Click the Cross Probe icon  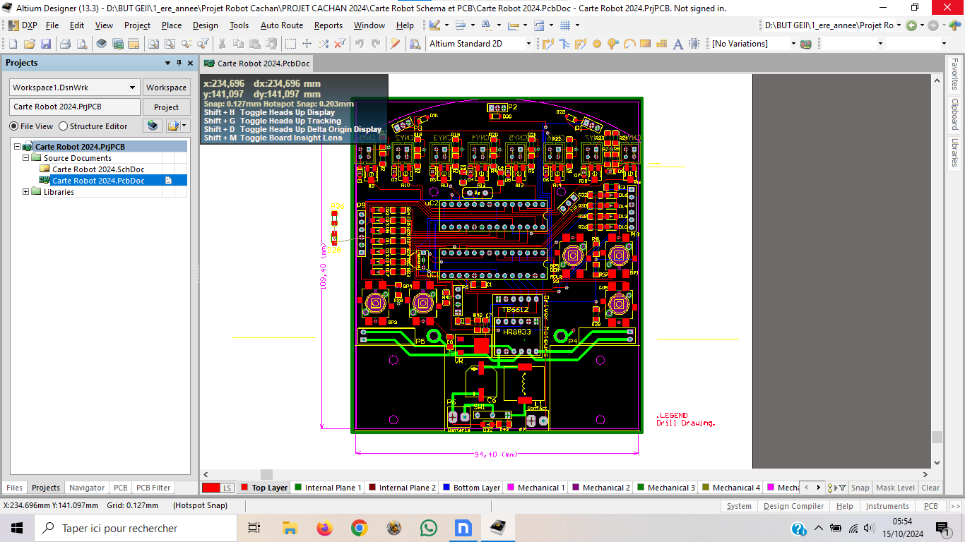click(396, 44)
